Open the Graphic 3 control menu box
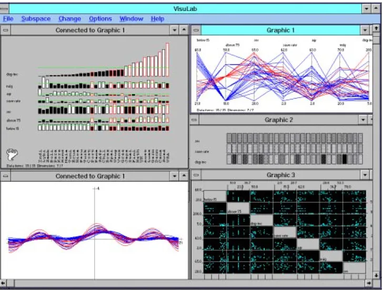Screen dimensions: 383x290 [x=196, y=175]
